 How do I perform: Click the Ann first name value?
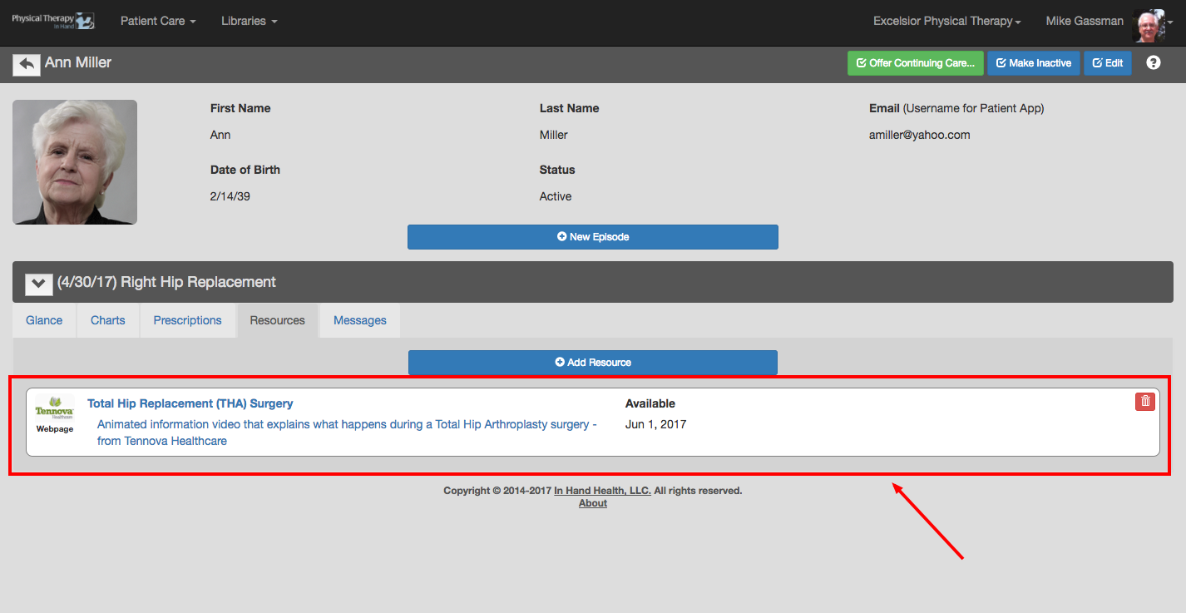(220, 135)
